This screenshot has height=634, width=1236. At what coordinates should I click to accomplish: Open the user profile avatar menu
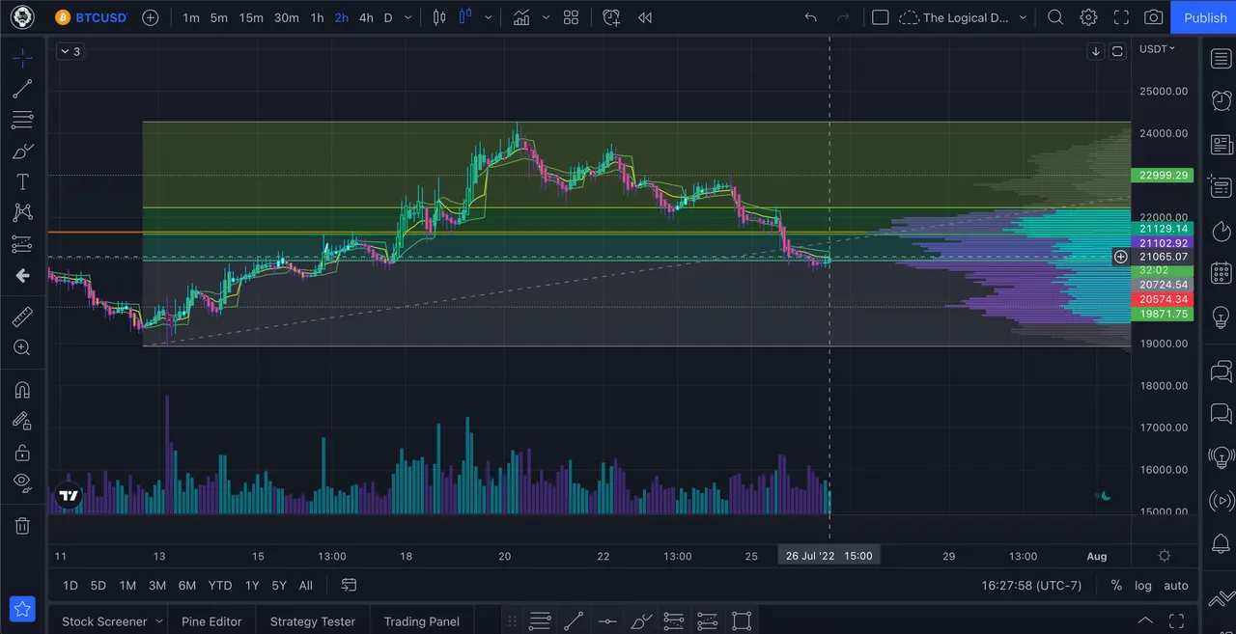click(22, 17)
